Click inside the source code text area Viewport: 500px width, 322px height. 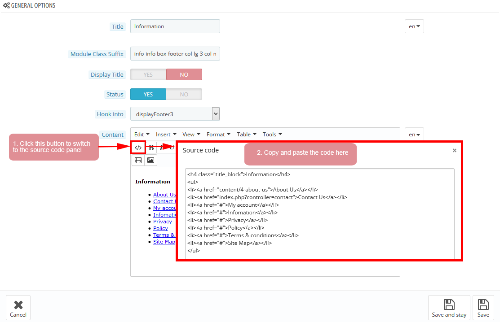click(319, 213)
